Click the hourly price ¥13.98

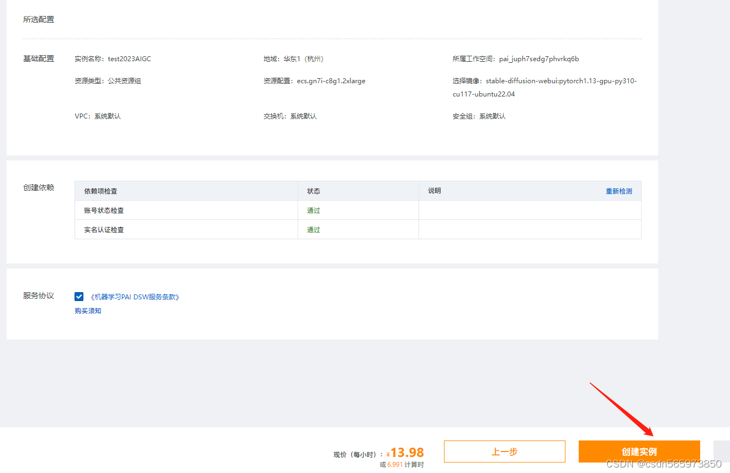[405, 453]
